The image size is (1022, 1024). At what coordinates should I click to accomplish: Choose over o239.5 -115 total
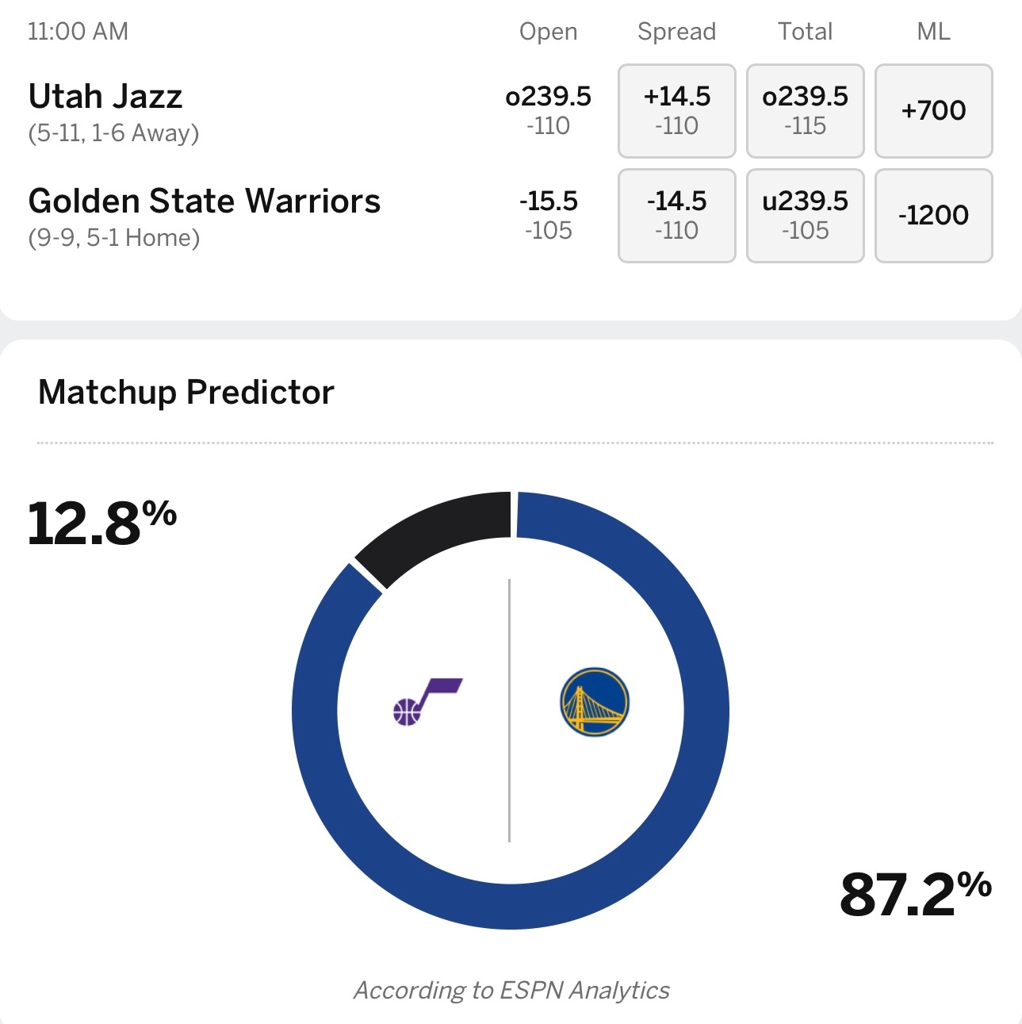click(806, 111)
